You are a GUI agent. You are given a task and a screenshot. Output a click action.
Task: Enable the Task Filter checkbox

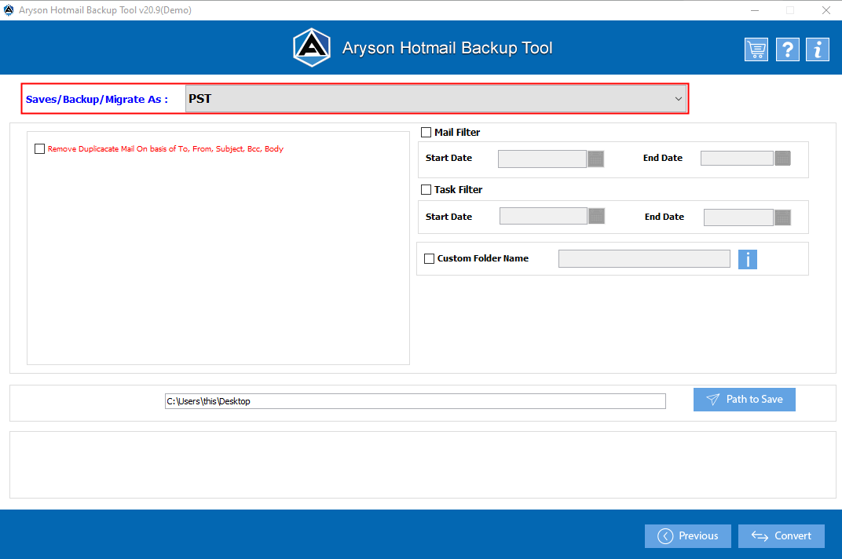(426, 189)
